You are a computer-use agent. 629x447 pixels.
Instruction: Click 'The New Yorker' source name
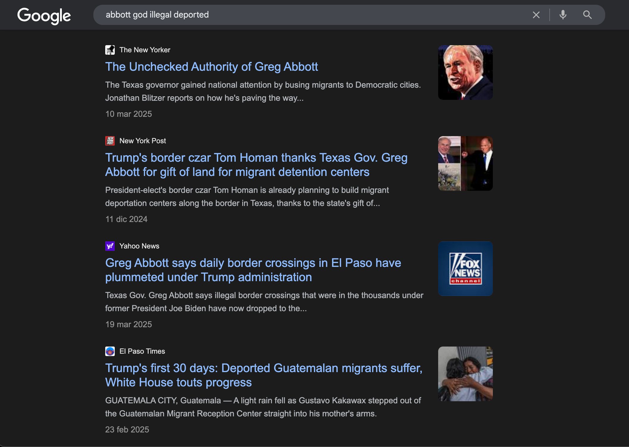(x=145, y=50)
